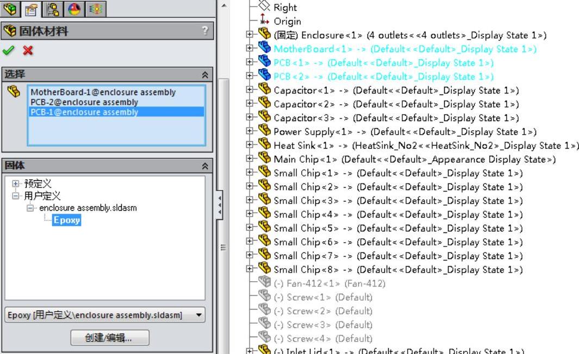This screenshot has width=579, height=354.
Task: Select Epoxy in the material tree
Action: 66,220
